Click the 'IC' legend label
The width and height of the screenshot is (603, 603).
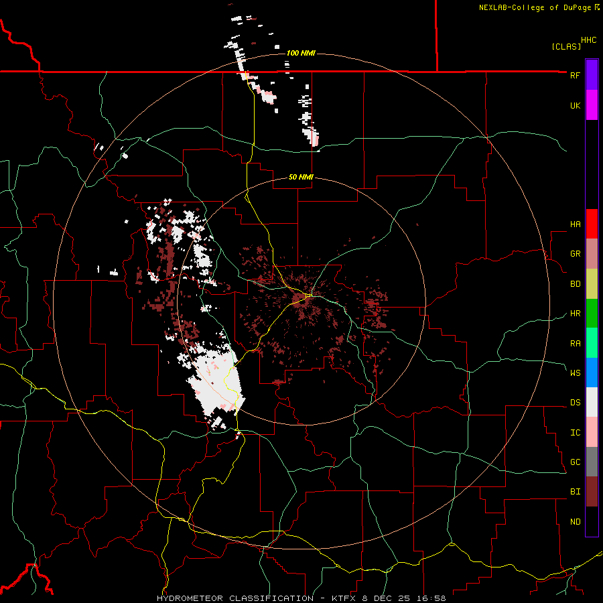pos(575,433)
